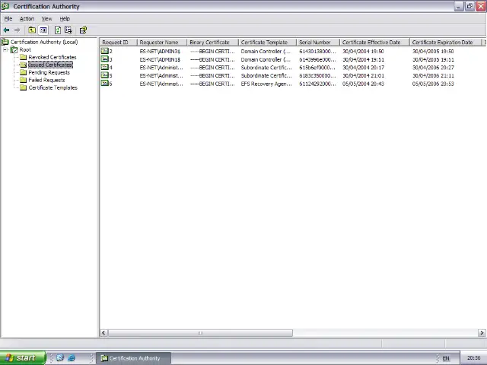This screenshot has width=487, height=365.
Task: Open the File menu
Action: click(8, 18)
